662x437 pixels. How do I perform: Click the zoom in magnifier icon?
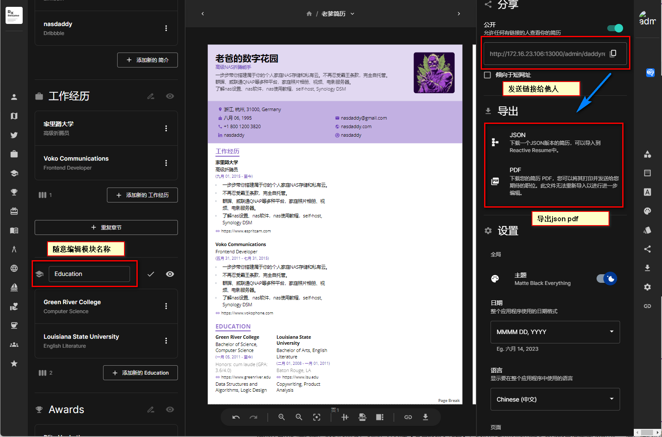click(x=281, y=417)
